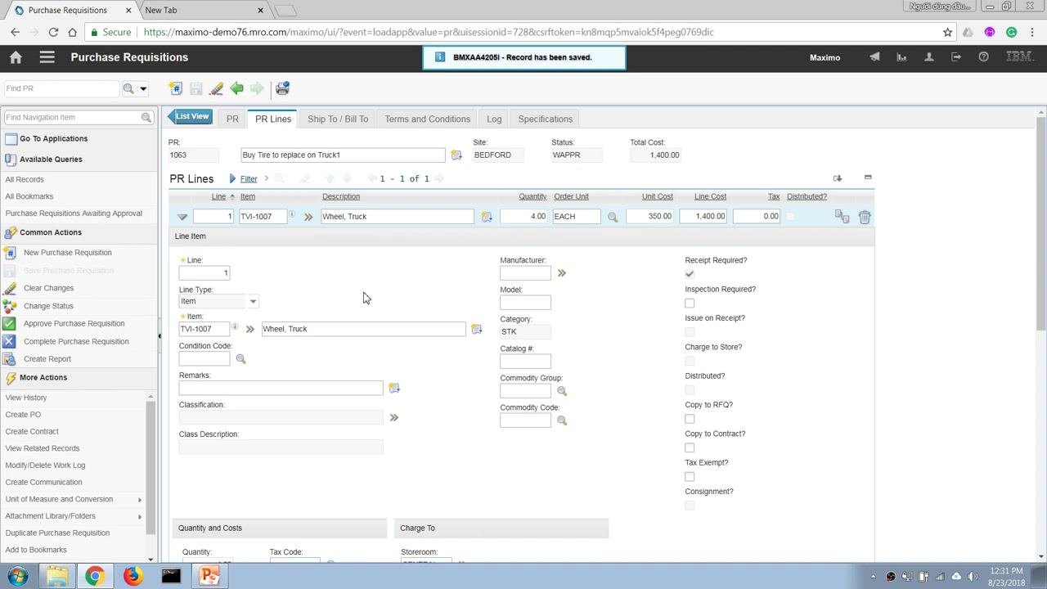Image resolution: width=1047 pixels, height=589 pixels.
Task: Click the New Purchase Requisition toolbar icon
Action: pyautogui.click(x=175, y=88)
